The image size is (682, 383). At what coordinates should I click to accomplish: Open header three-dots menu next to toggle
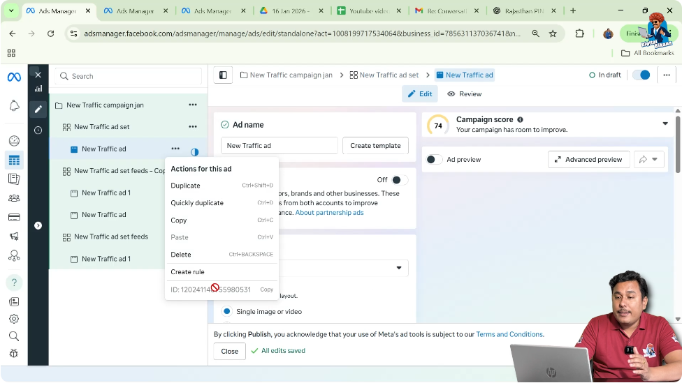click(667, 75)
